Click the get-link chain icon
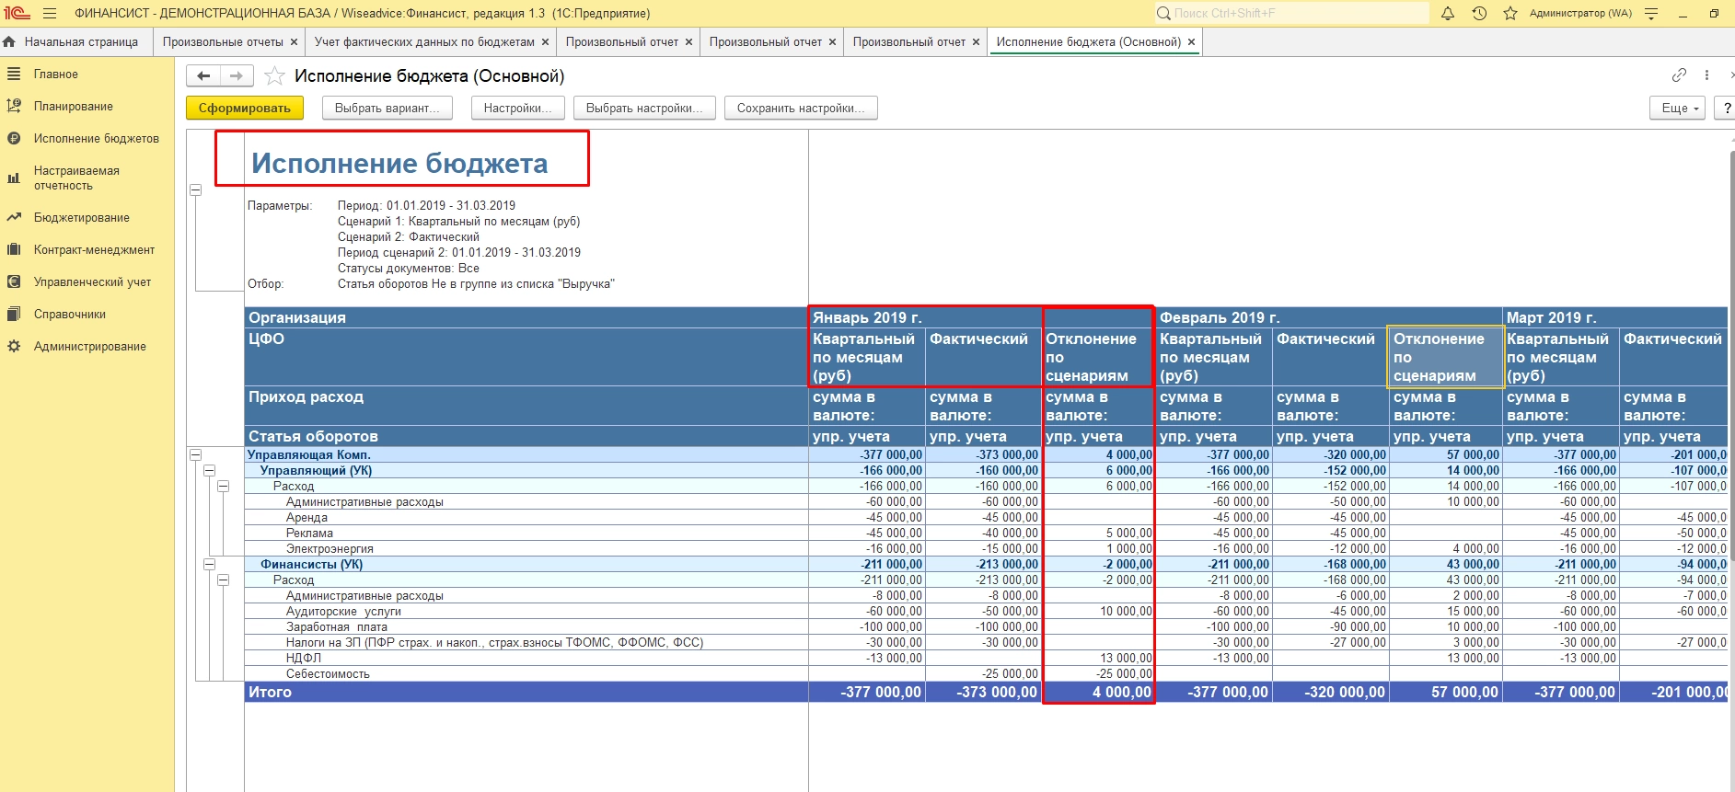The height and width of the screenshot is (792, 1735). pyautogui.click(x=1679, y=75)
